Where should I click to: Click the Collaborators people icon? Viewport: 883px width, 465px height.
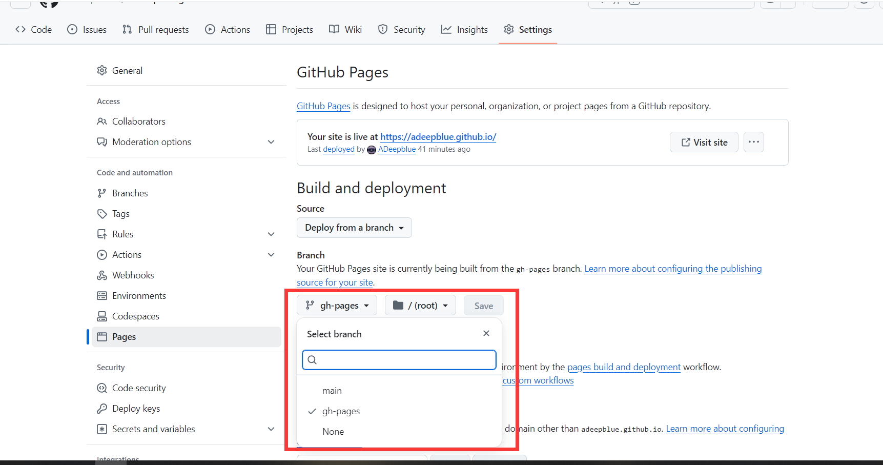coord(102,122)
